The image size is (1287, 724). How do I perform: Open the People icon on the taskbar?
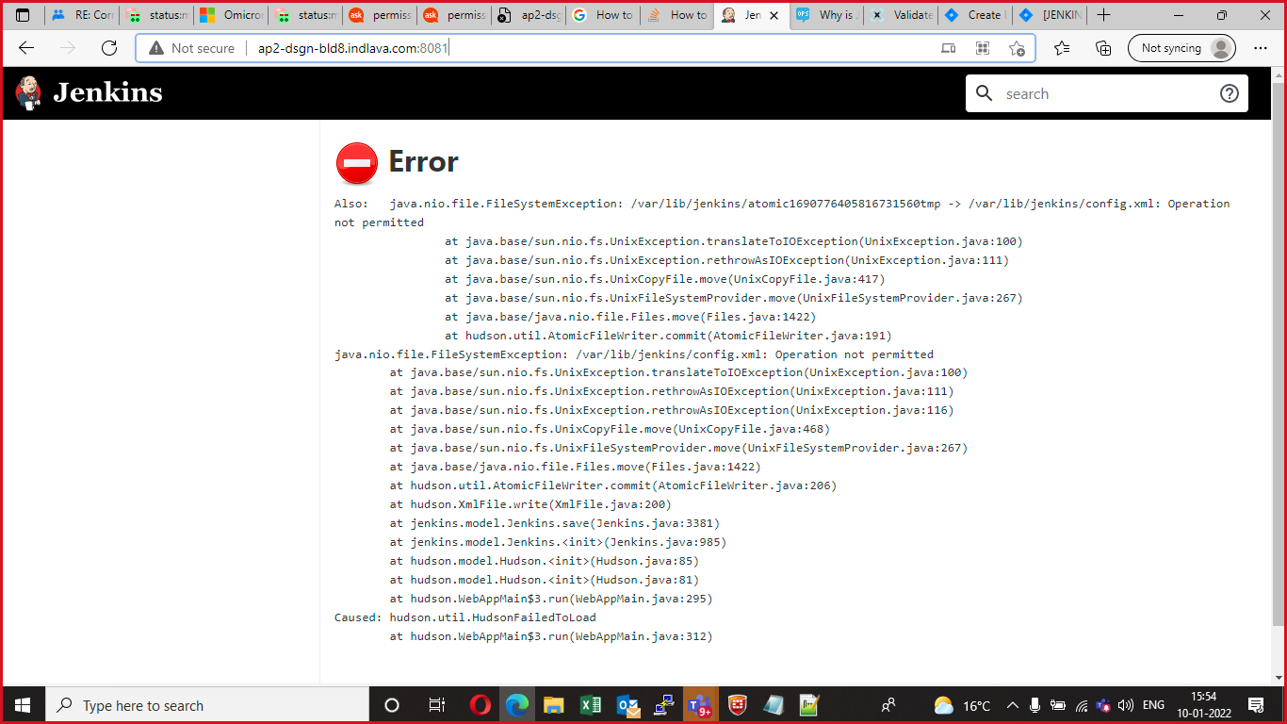click(888, 705)
